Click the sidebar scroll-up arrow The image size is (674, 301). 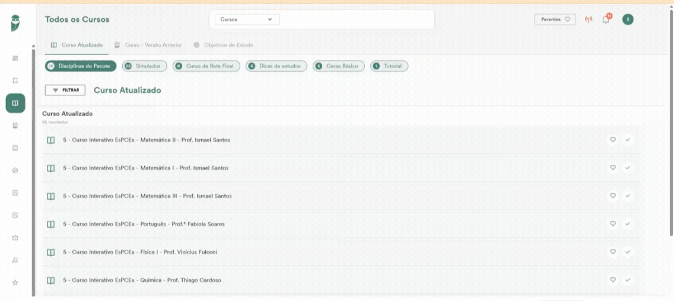coord(33,46)
